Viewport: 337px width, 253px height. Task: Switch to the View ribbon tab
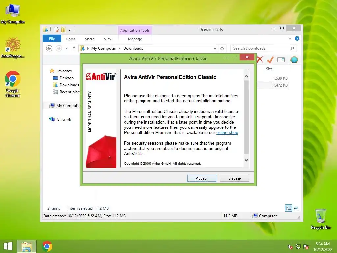click(108, 39)
